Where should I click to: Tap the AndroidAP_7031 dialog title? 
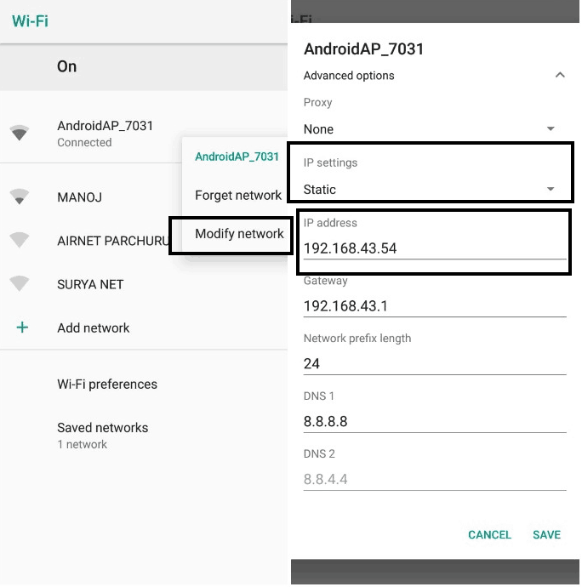pos(363,49)
